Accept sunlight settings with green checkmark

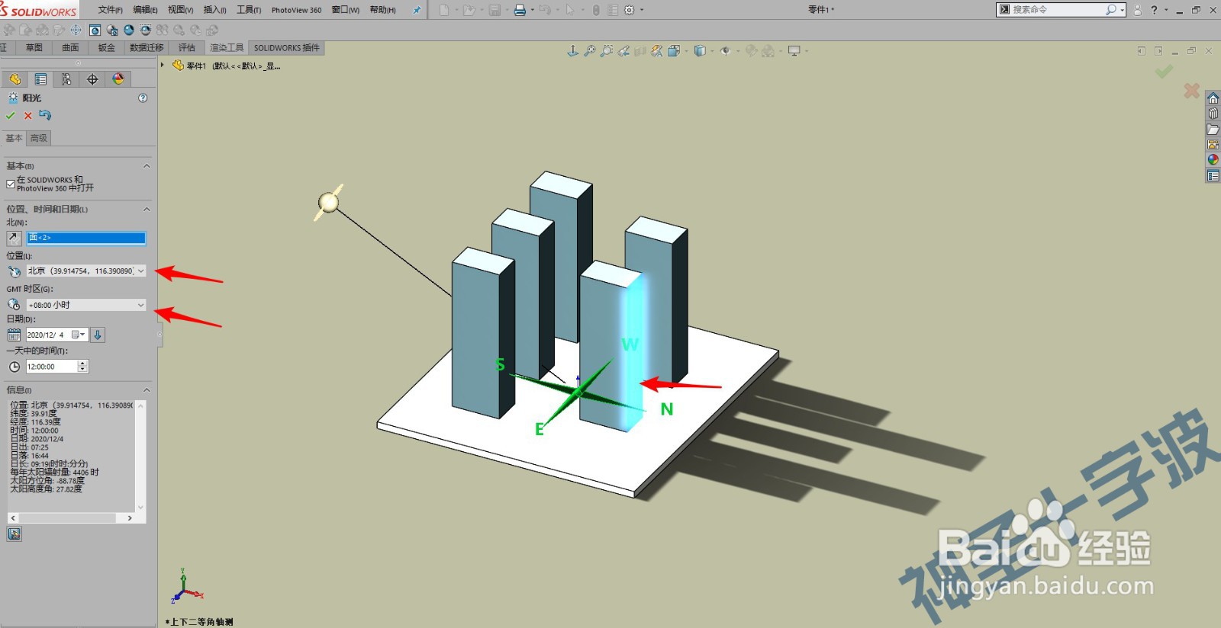point(10,116)
